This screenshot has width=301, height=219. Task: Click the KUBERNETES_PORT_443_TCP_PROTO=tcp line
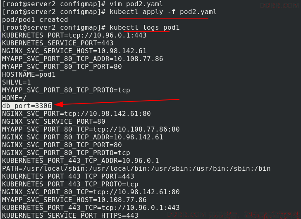click(70, 184)
